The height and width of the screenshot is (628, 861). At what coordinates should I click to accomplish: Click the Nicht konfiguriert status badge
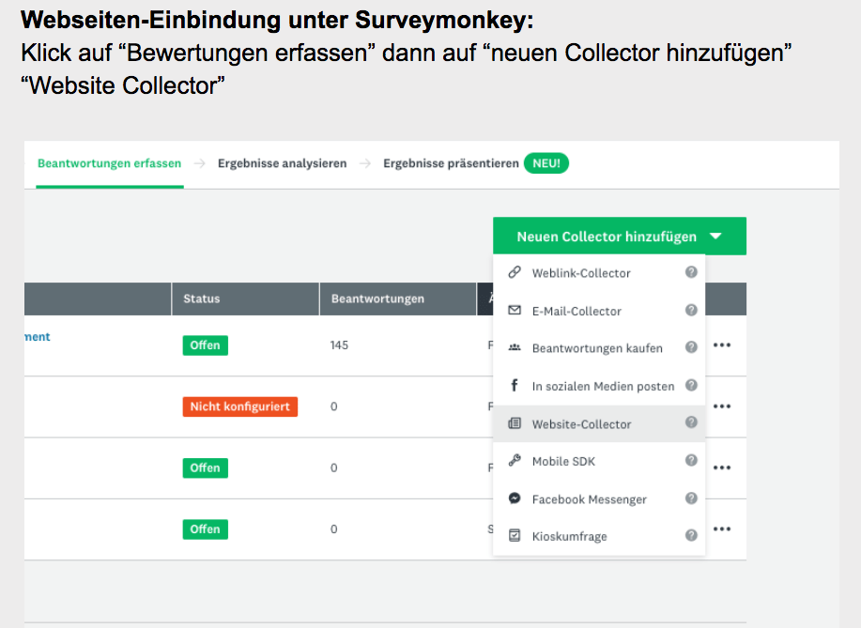click(x=239, y=406)
